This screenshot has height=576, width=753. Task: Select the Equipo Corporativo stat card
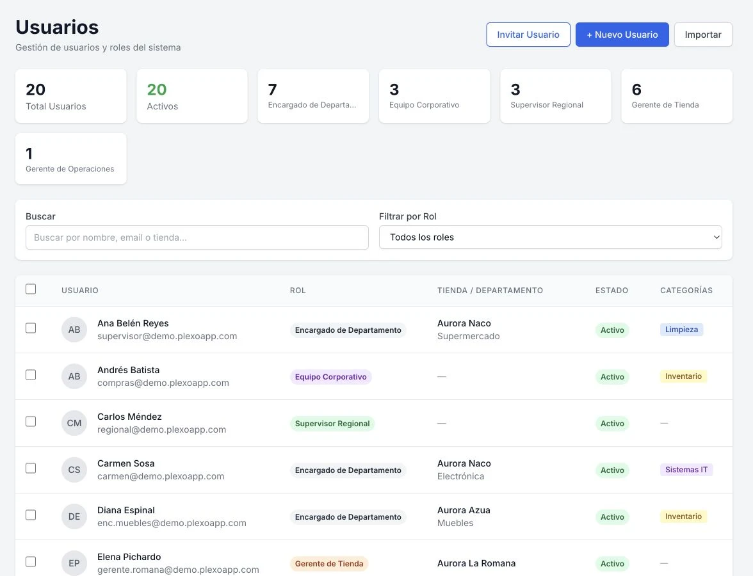435,96
